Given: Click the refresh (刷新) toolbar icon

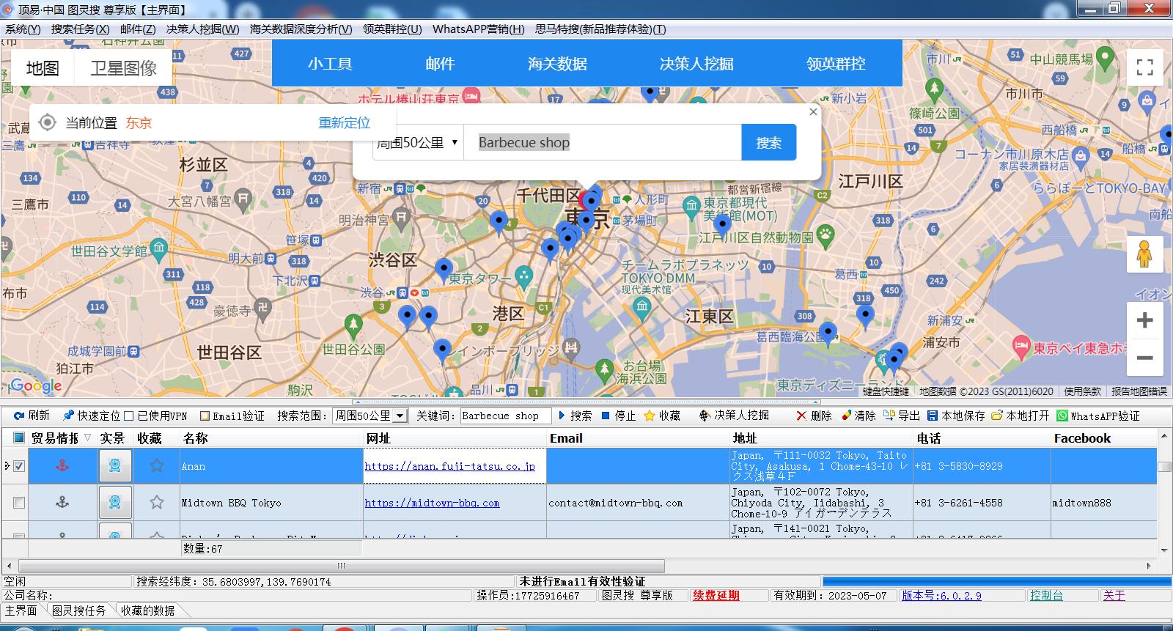Looking at the screenshot, I should click(x=19, y=416).
